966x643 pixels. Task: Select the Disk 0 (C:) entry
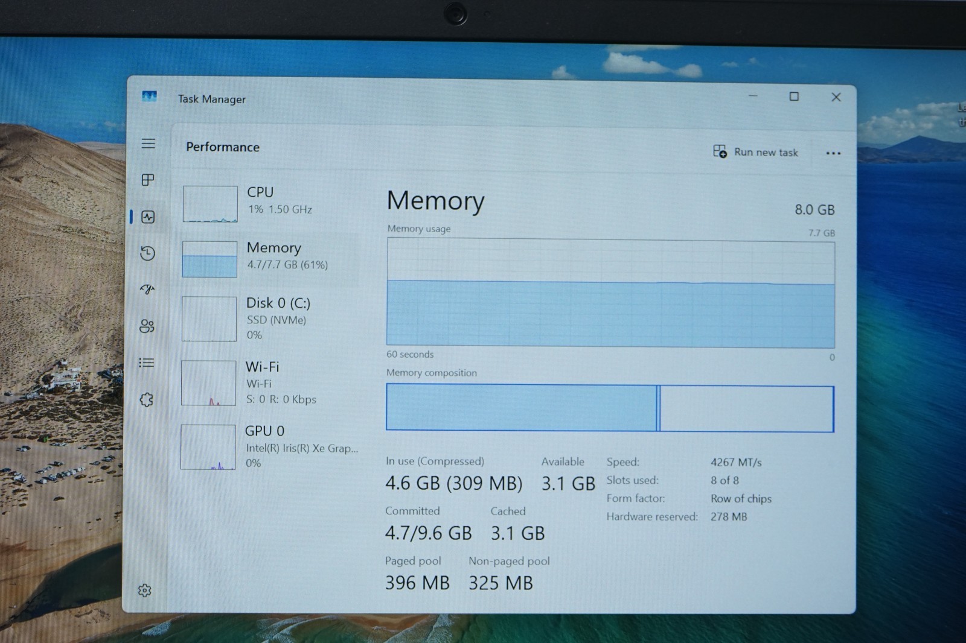(269, 318)
